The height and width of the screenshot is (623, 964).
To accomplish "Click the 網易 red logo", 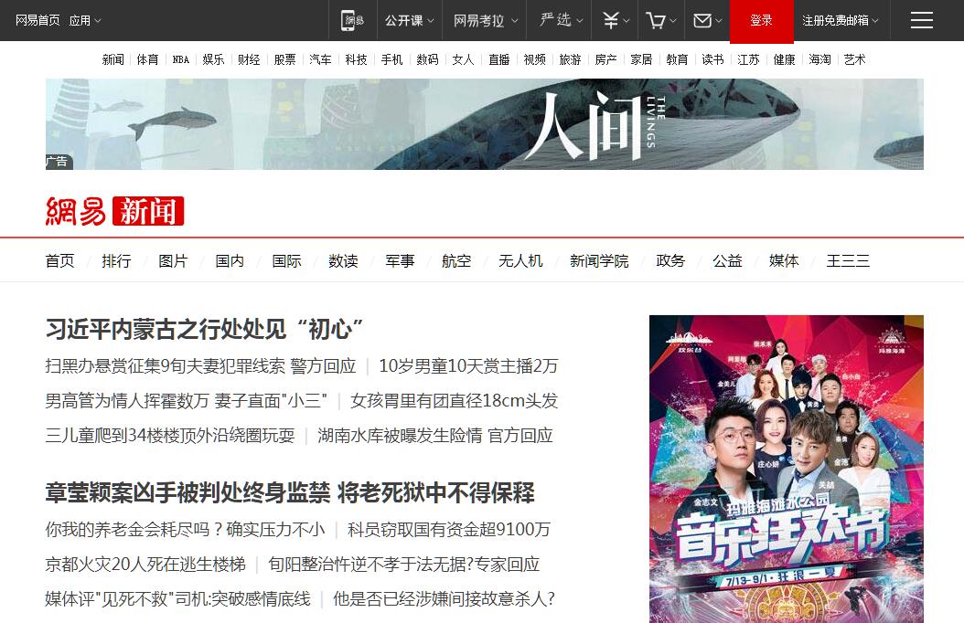I will (76, 211).
